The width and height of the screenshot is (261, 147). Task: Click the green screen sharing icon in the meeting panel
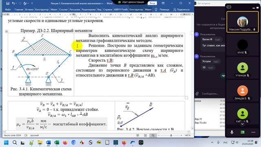(243, 132)
